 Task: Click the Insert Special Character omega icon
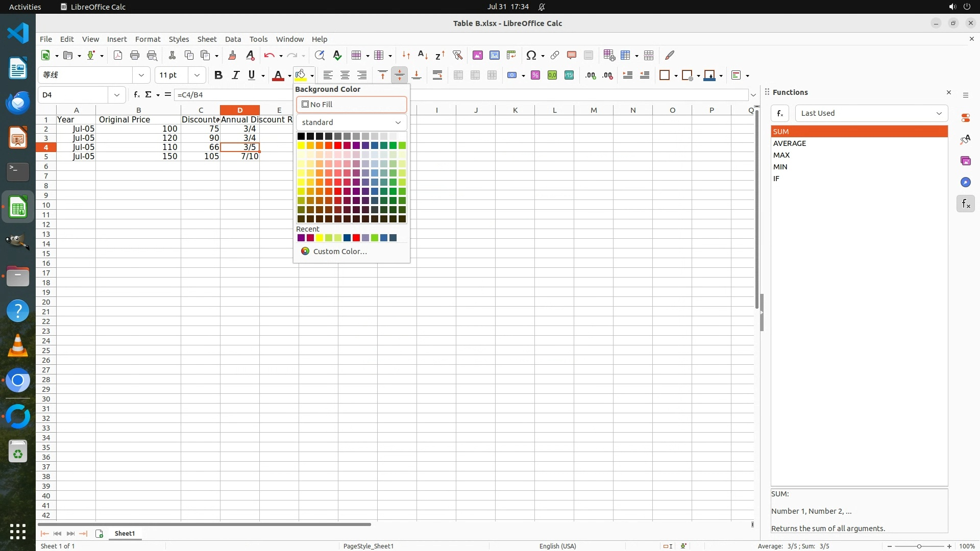531,55
